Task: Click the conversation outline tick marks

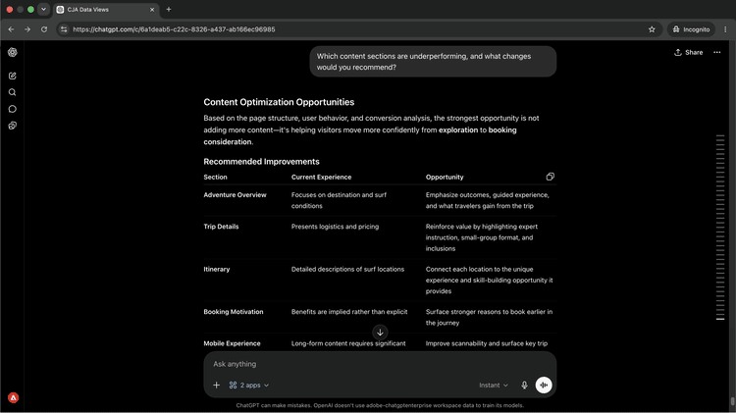Action: [x=720, y=228]
